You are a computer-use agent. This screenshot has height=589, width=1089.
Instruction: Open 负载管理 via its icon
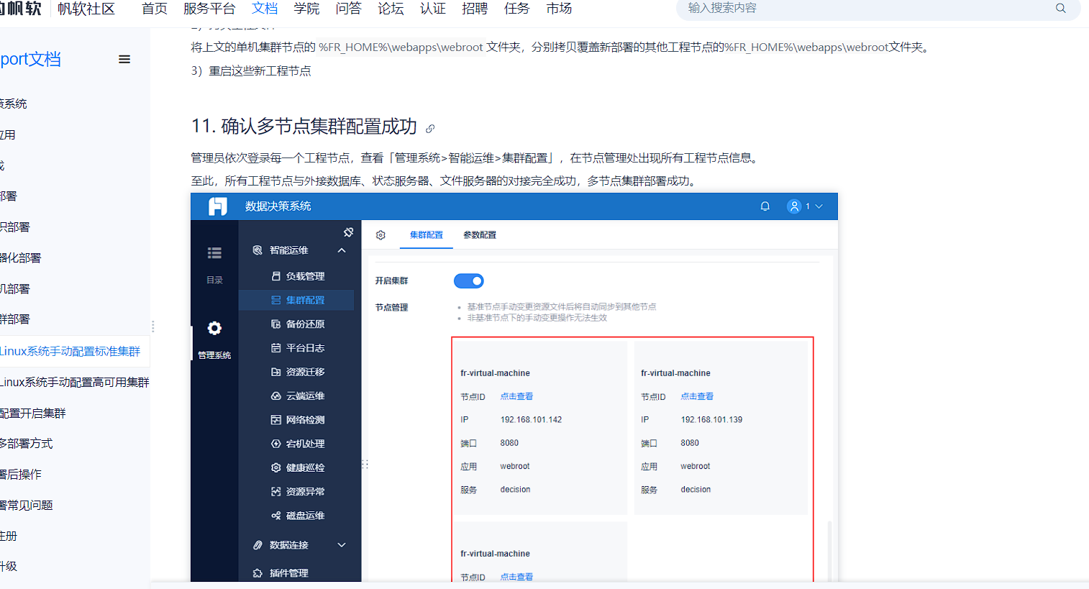275,276
